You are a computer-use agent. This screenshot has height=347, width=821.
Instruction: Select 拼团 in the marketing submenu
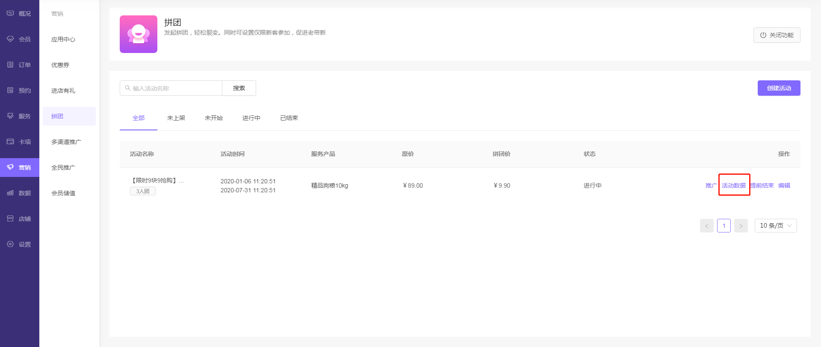(x=69, y=116)
